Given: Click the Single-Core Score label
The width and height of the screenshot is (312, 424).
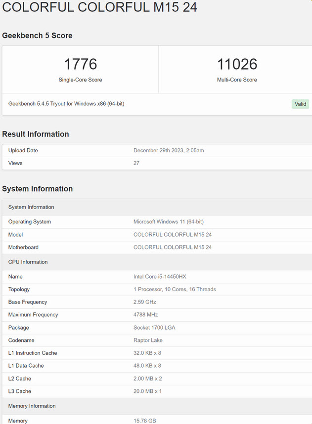Looking at the screenshot, I should click(81, 80).
